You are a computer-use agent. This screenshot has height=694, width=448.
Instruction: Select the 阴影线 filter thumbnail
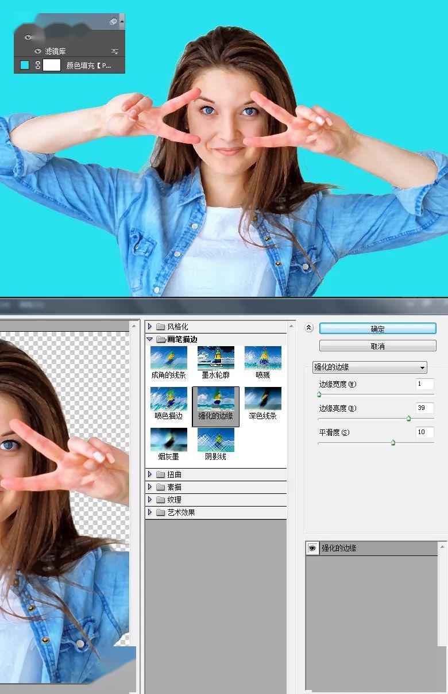215,439
